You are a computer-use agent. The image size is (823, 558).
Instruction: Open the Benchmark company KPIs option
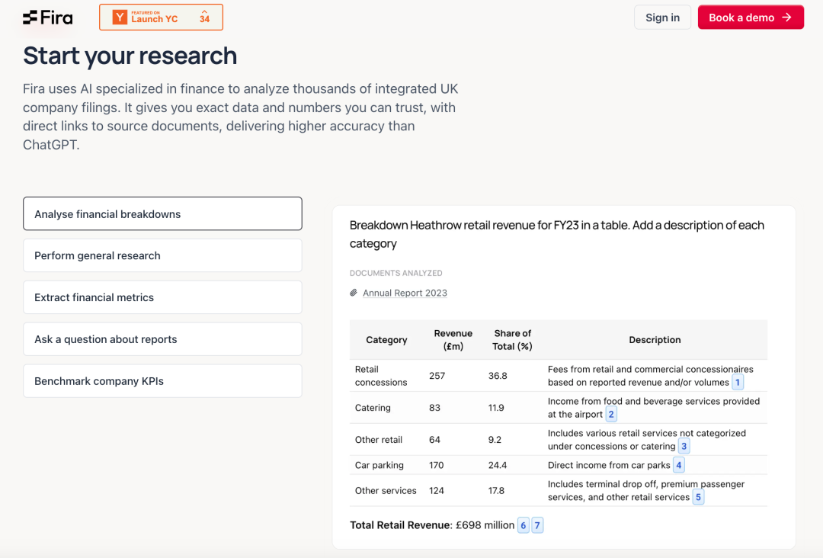162,381
